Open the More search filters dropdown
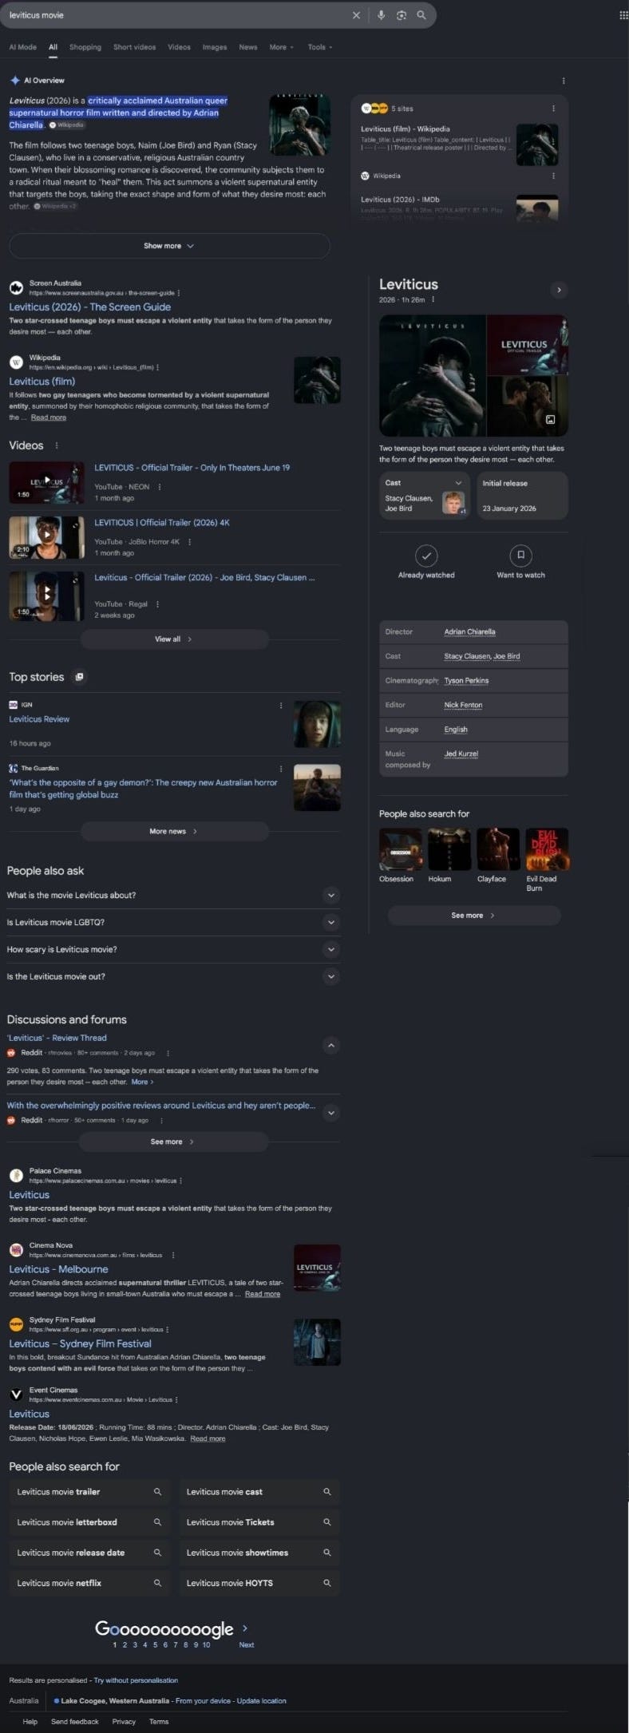 coord(281,47)
